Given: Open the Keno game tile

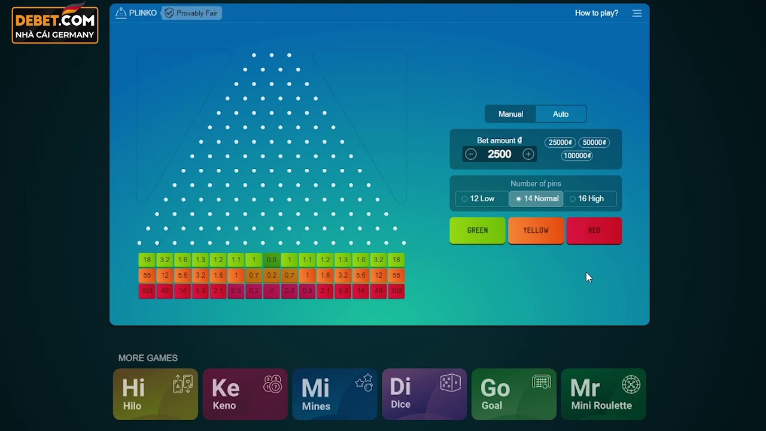Looking at the screenshot, I should 245,394.
